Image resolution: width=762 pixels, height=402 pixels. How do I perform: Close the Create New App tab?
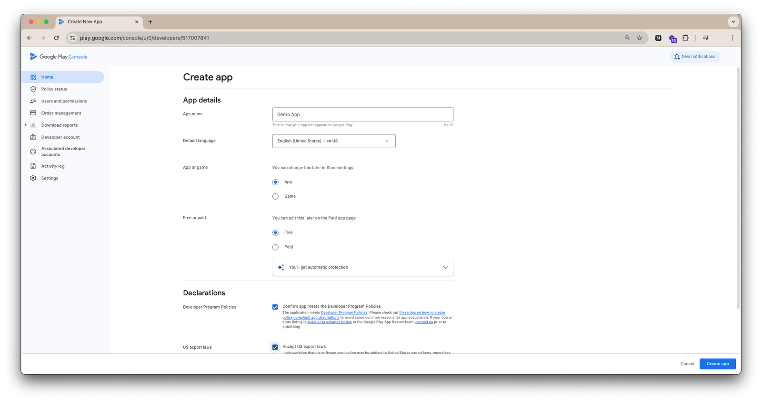click(137, 22)
